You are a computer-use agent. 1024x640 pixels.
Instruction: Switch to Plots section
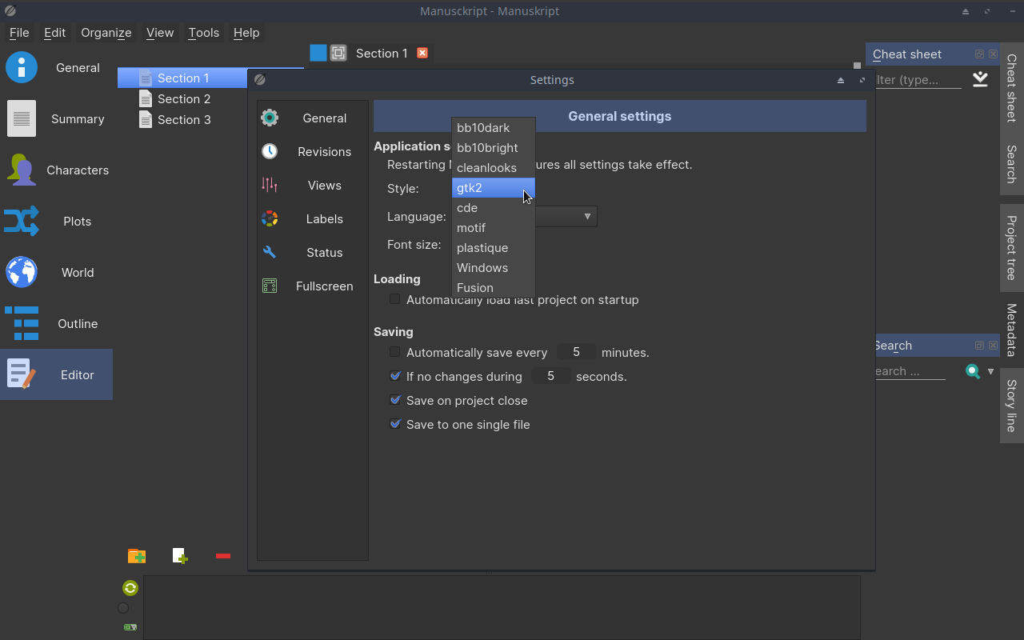[x=56, y=222]
